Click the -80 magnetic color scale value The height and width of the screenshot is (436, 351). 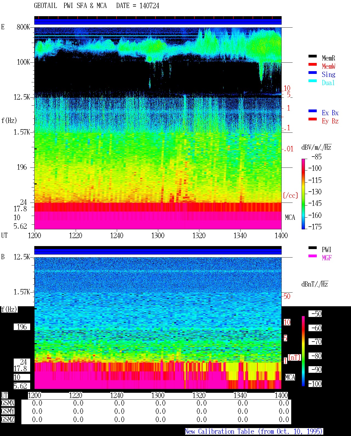(x=316, y=356)
